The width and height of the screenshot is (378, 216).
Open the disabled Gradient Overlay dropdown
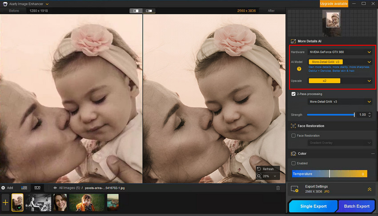coord(340,143)
